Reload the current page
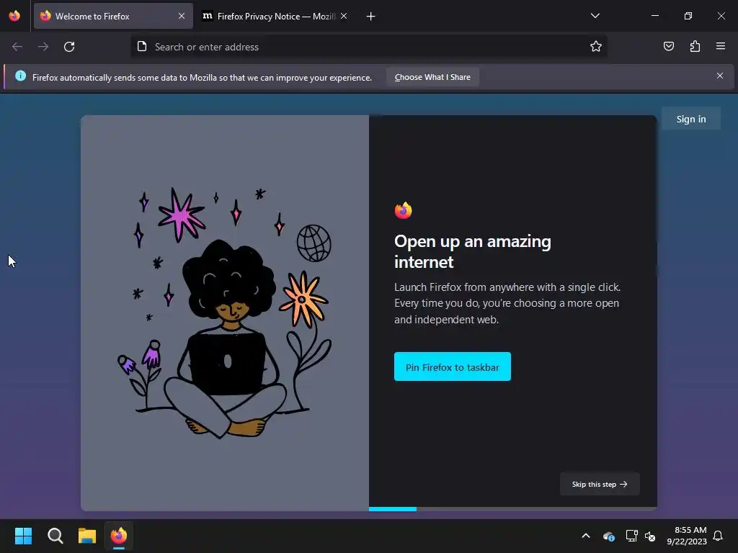Screen dimensions: 738x553 69,47
